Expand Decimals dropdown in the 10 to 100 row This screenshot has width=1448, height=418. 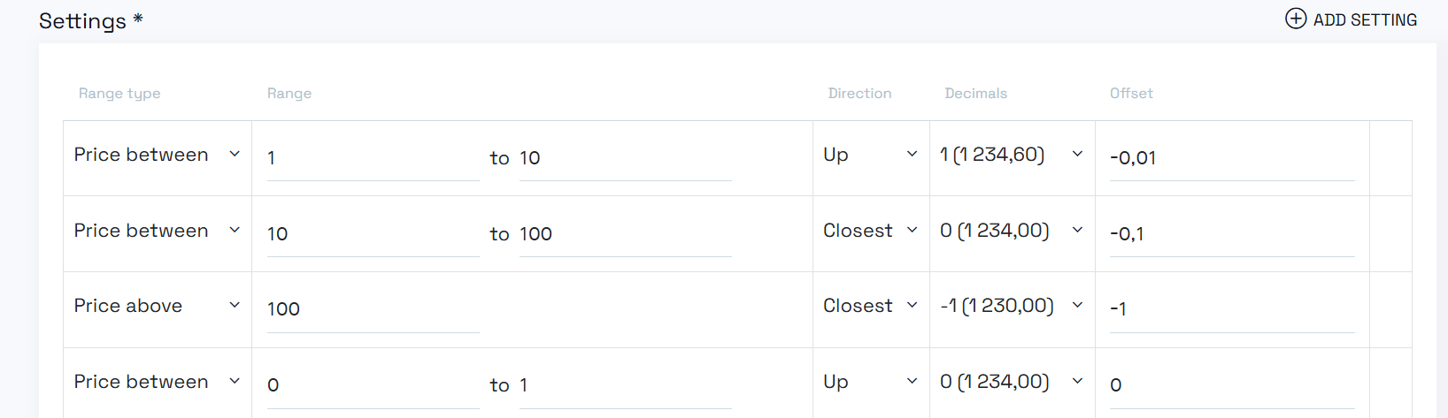click(x=1011, y=231)
